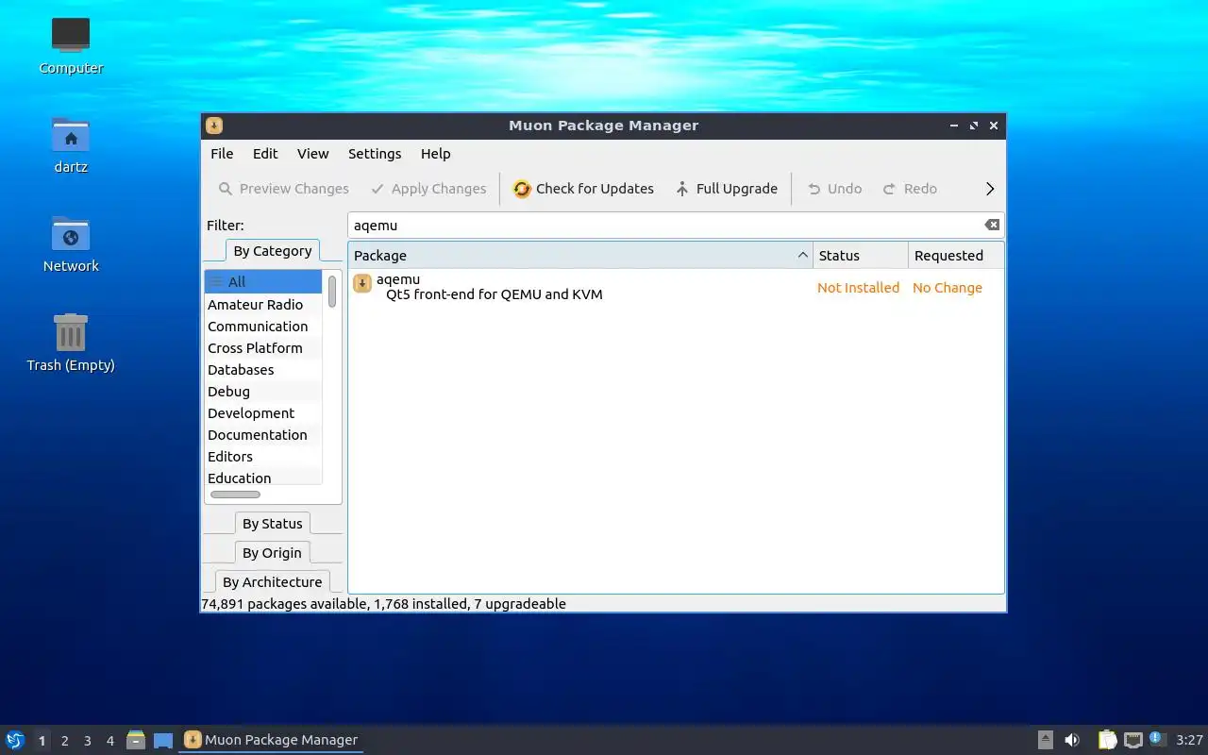Switch to the By Status filter tab

pyautogui.click(x=273, y=524)
